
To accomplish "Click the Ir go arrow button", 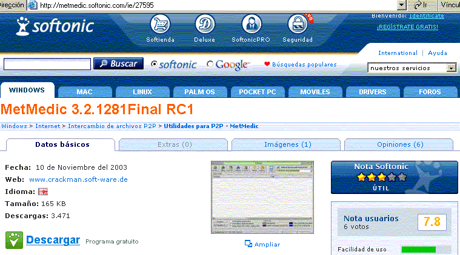I will [x=420, y=5].
